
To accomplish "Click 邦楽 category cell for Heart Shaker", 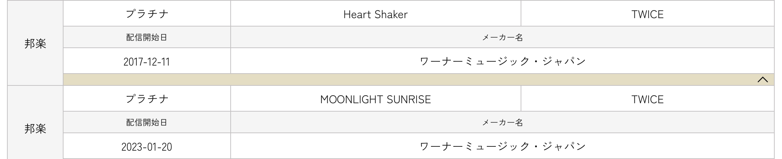I will [x=35, y=44].
